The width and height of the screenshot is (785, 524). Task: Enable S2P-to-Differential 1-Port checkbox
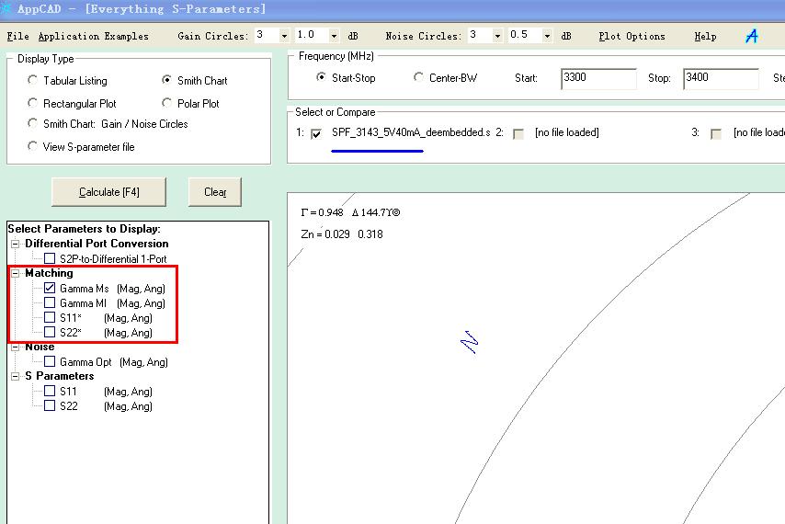click(x=50, y=258)
